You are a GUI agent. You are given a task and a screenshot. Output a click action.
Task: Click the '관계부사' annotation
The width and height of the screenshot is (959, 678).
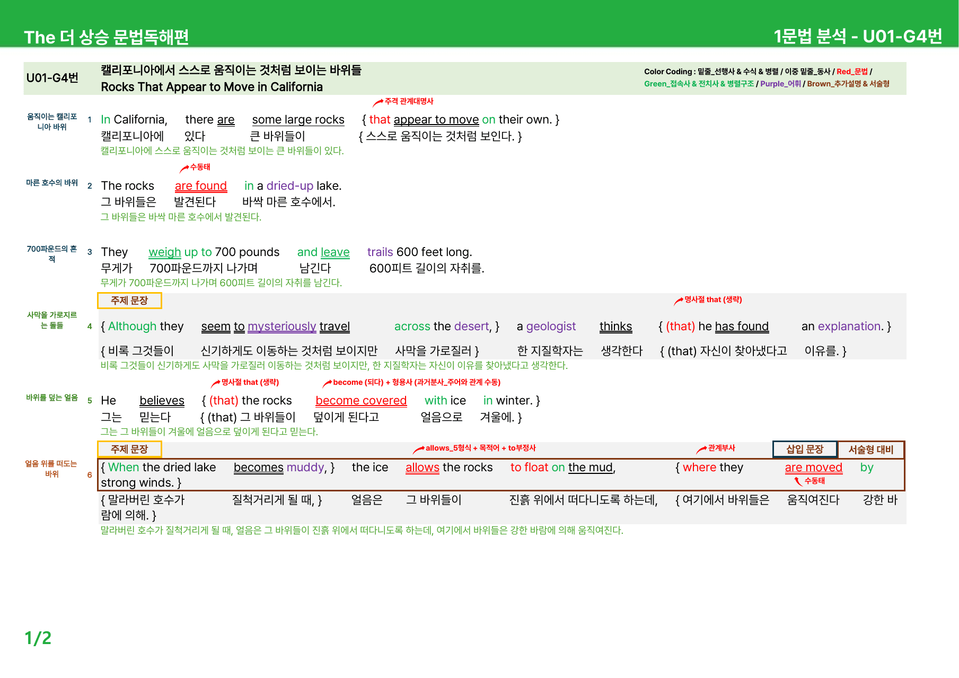[x=722, y=448]
